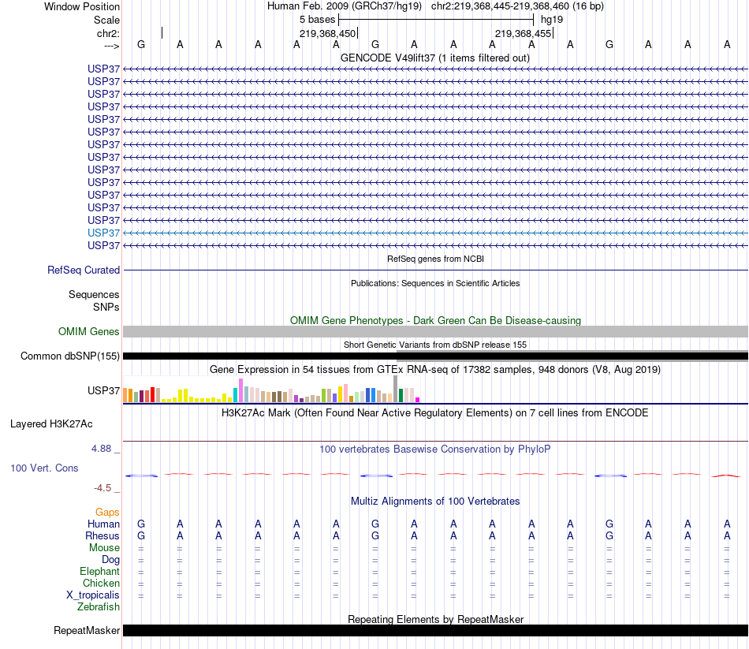Image resolution: width=749 pixels, height=649 pixels.
Task: Select the Mouse alignment row label
Action: [104, 548]
